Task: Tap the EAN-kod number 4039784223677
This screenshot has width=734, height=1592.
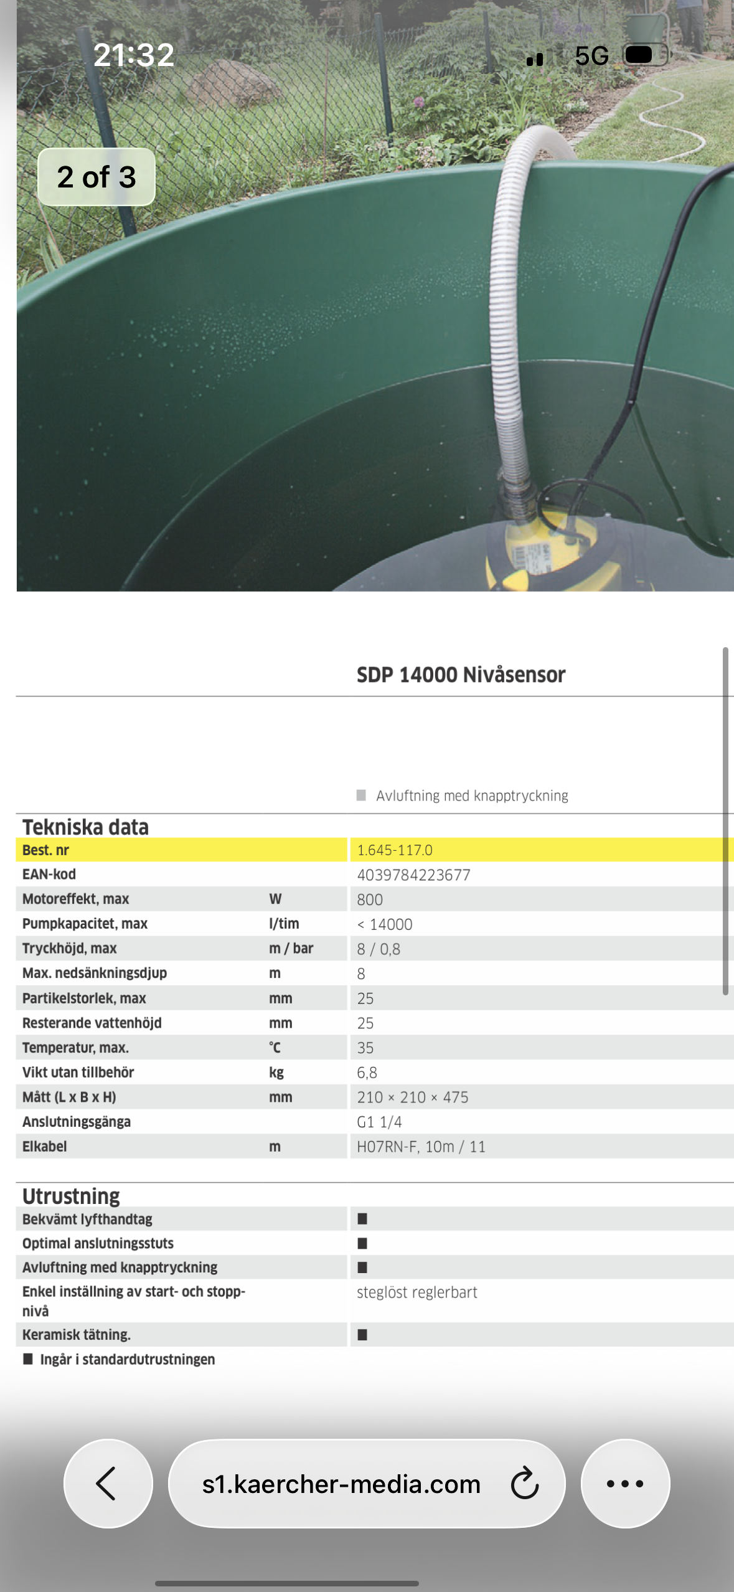Action: [x=413, y=874]
